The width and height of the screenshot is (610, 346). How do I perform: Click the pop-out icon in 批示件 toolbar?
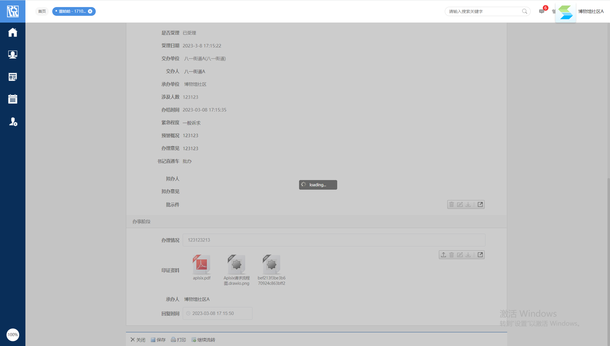480,205
